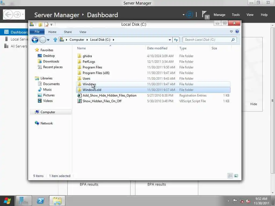The width and height of the screenshot is (275, 206).
Task: Show hidden tray icons arrow
Action: tap(228, 201)
